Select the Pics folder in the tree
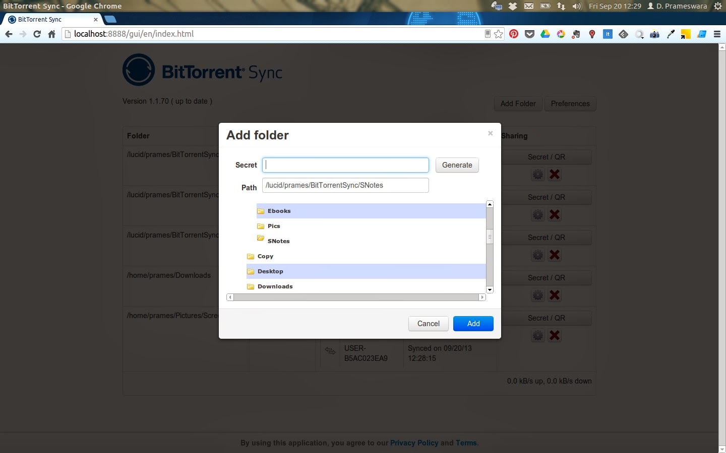726x453 pixels. pyautogui.click(x=371, y=226)
